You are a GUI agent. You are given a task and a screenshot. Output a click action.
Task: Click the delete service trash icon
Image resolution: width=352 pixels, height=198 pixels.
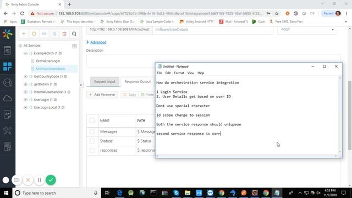pos(64,34)
